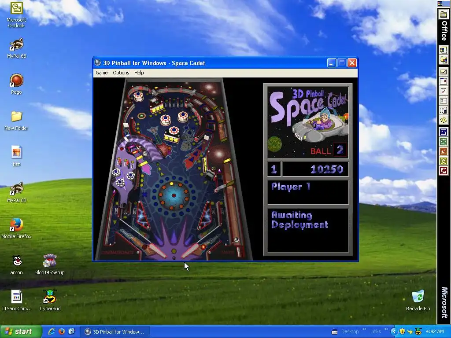The width and height of the screenshot is (451, 338).
Task: Click New Contact card icon on Office bar
Action: point(443,101)
